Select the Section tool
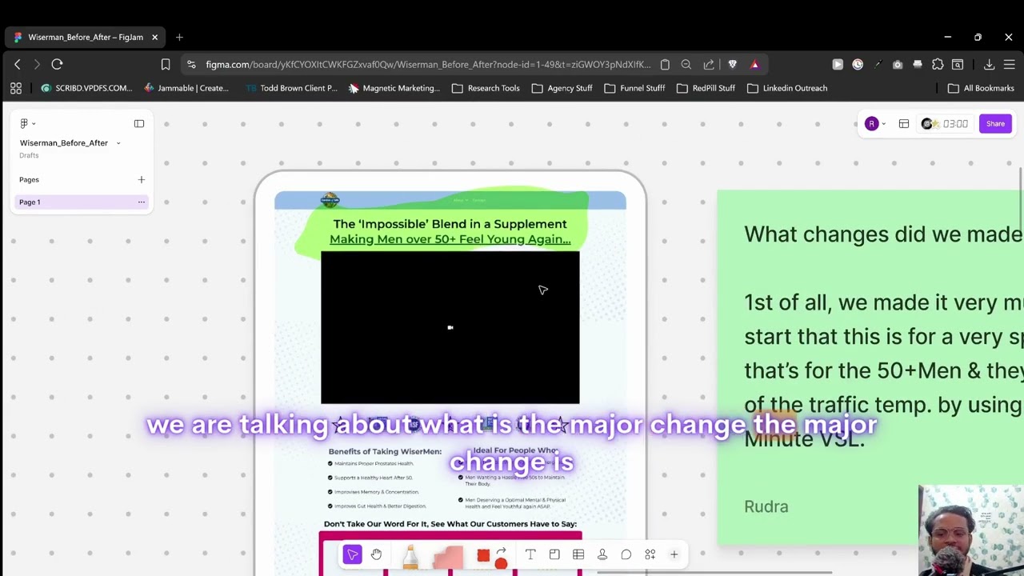Screen dimensions: 1024x576 coord(554,554)
